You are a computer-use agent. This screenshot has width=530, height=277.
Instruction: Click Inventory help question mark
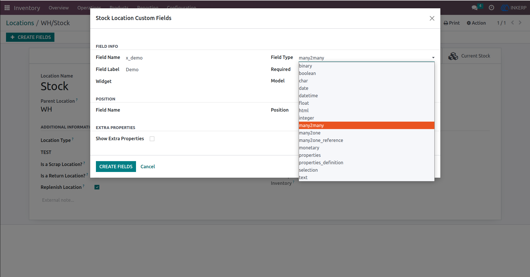click(293, 182)
